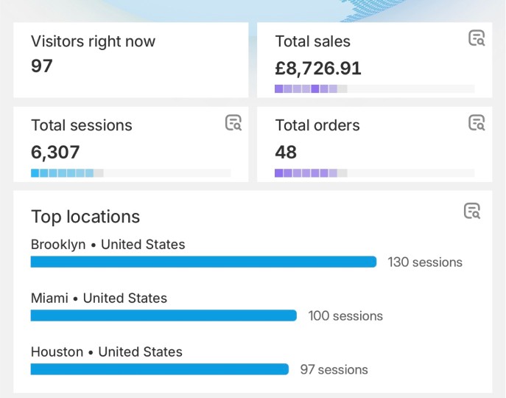Select the Brooklyn United States location bar
506x398 pixels.
click(x=203, y=262)
